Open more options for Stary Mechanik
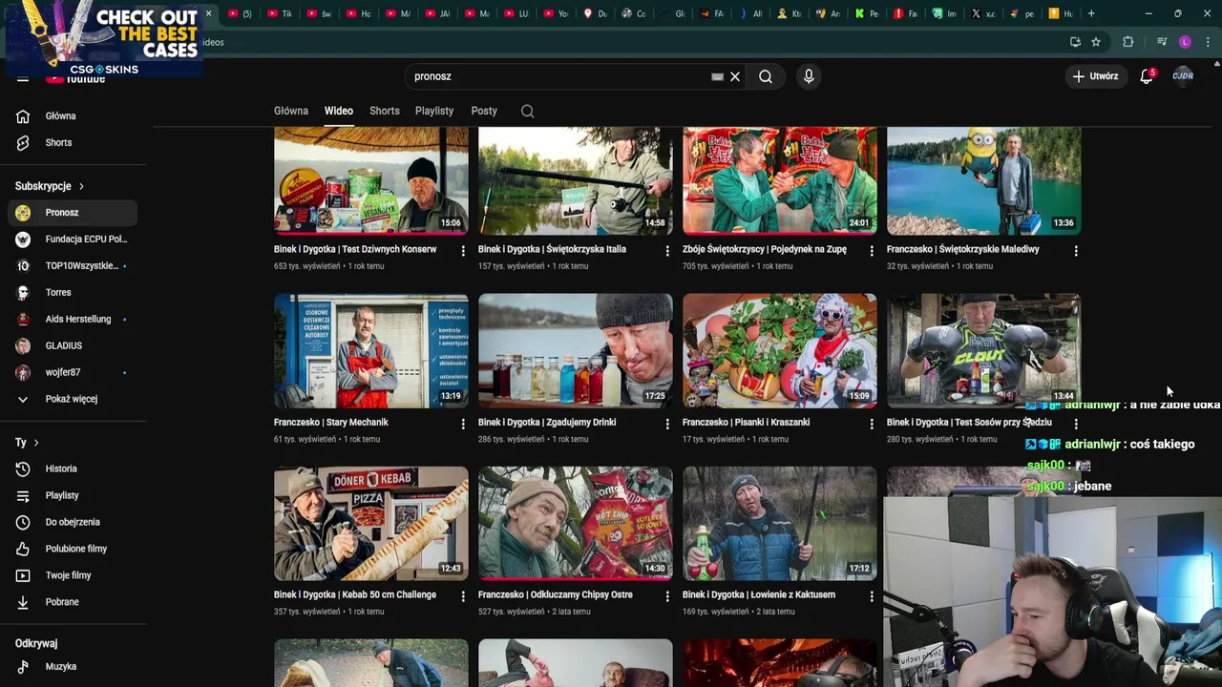 pyautogui.click(x=463, y=423)
